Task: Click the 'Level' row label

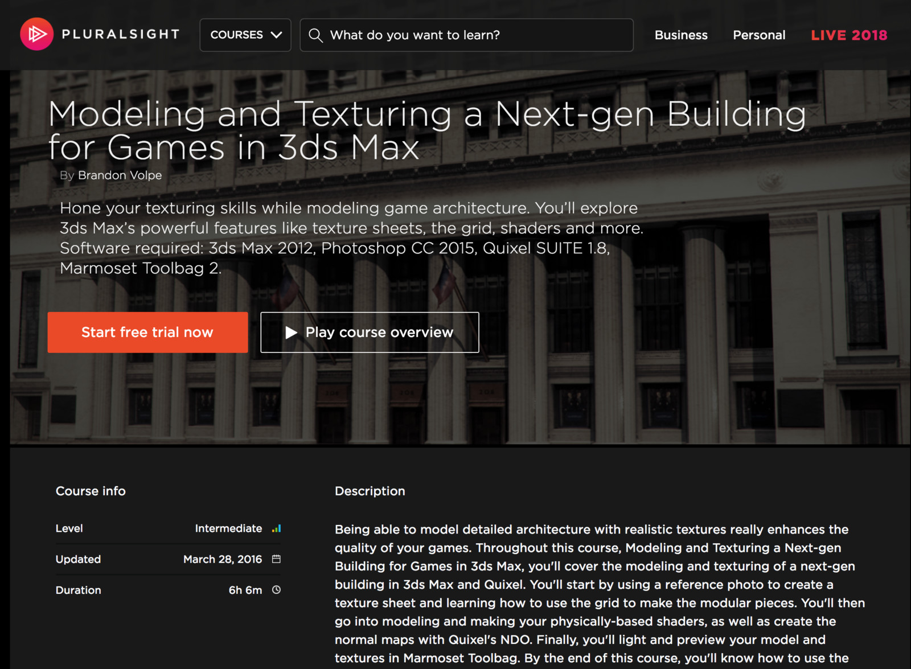Action: 69,528
